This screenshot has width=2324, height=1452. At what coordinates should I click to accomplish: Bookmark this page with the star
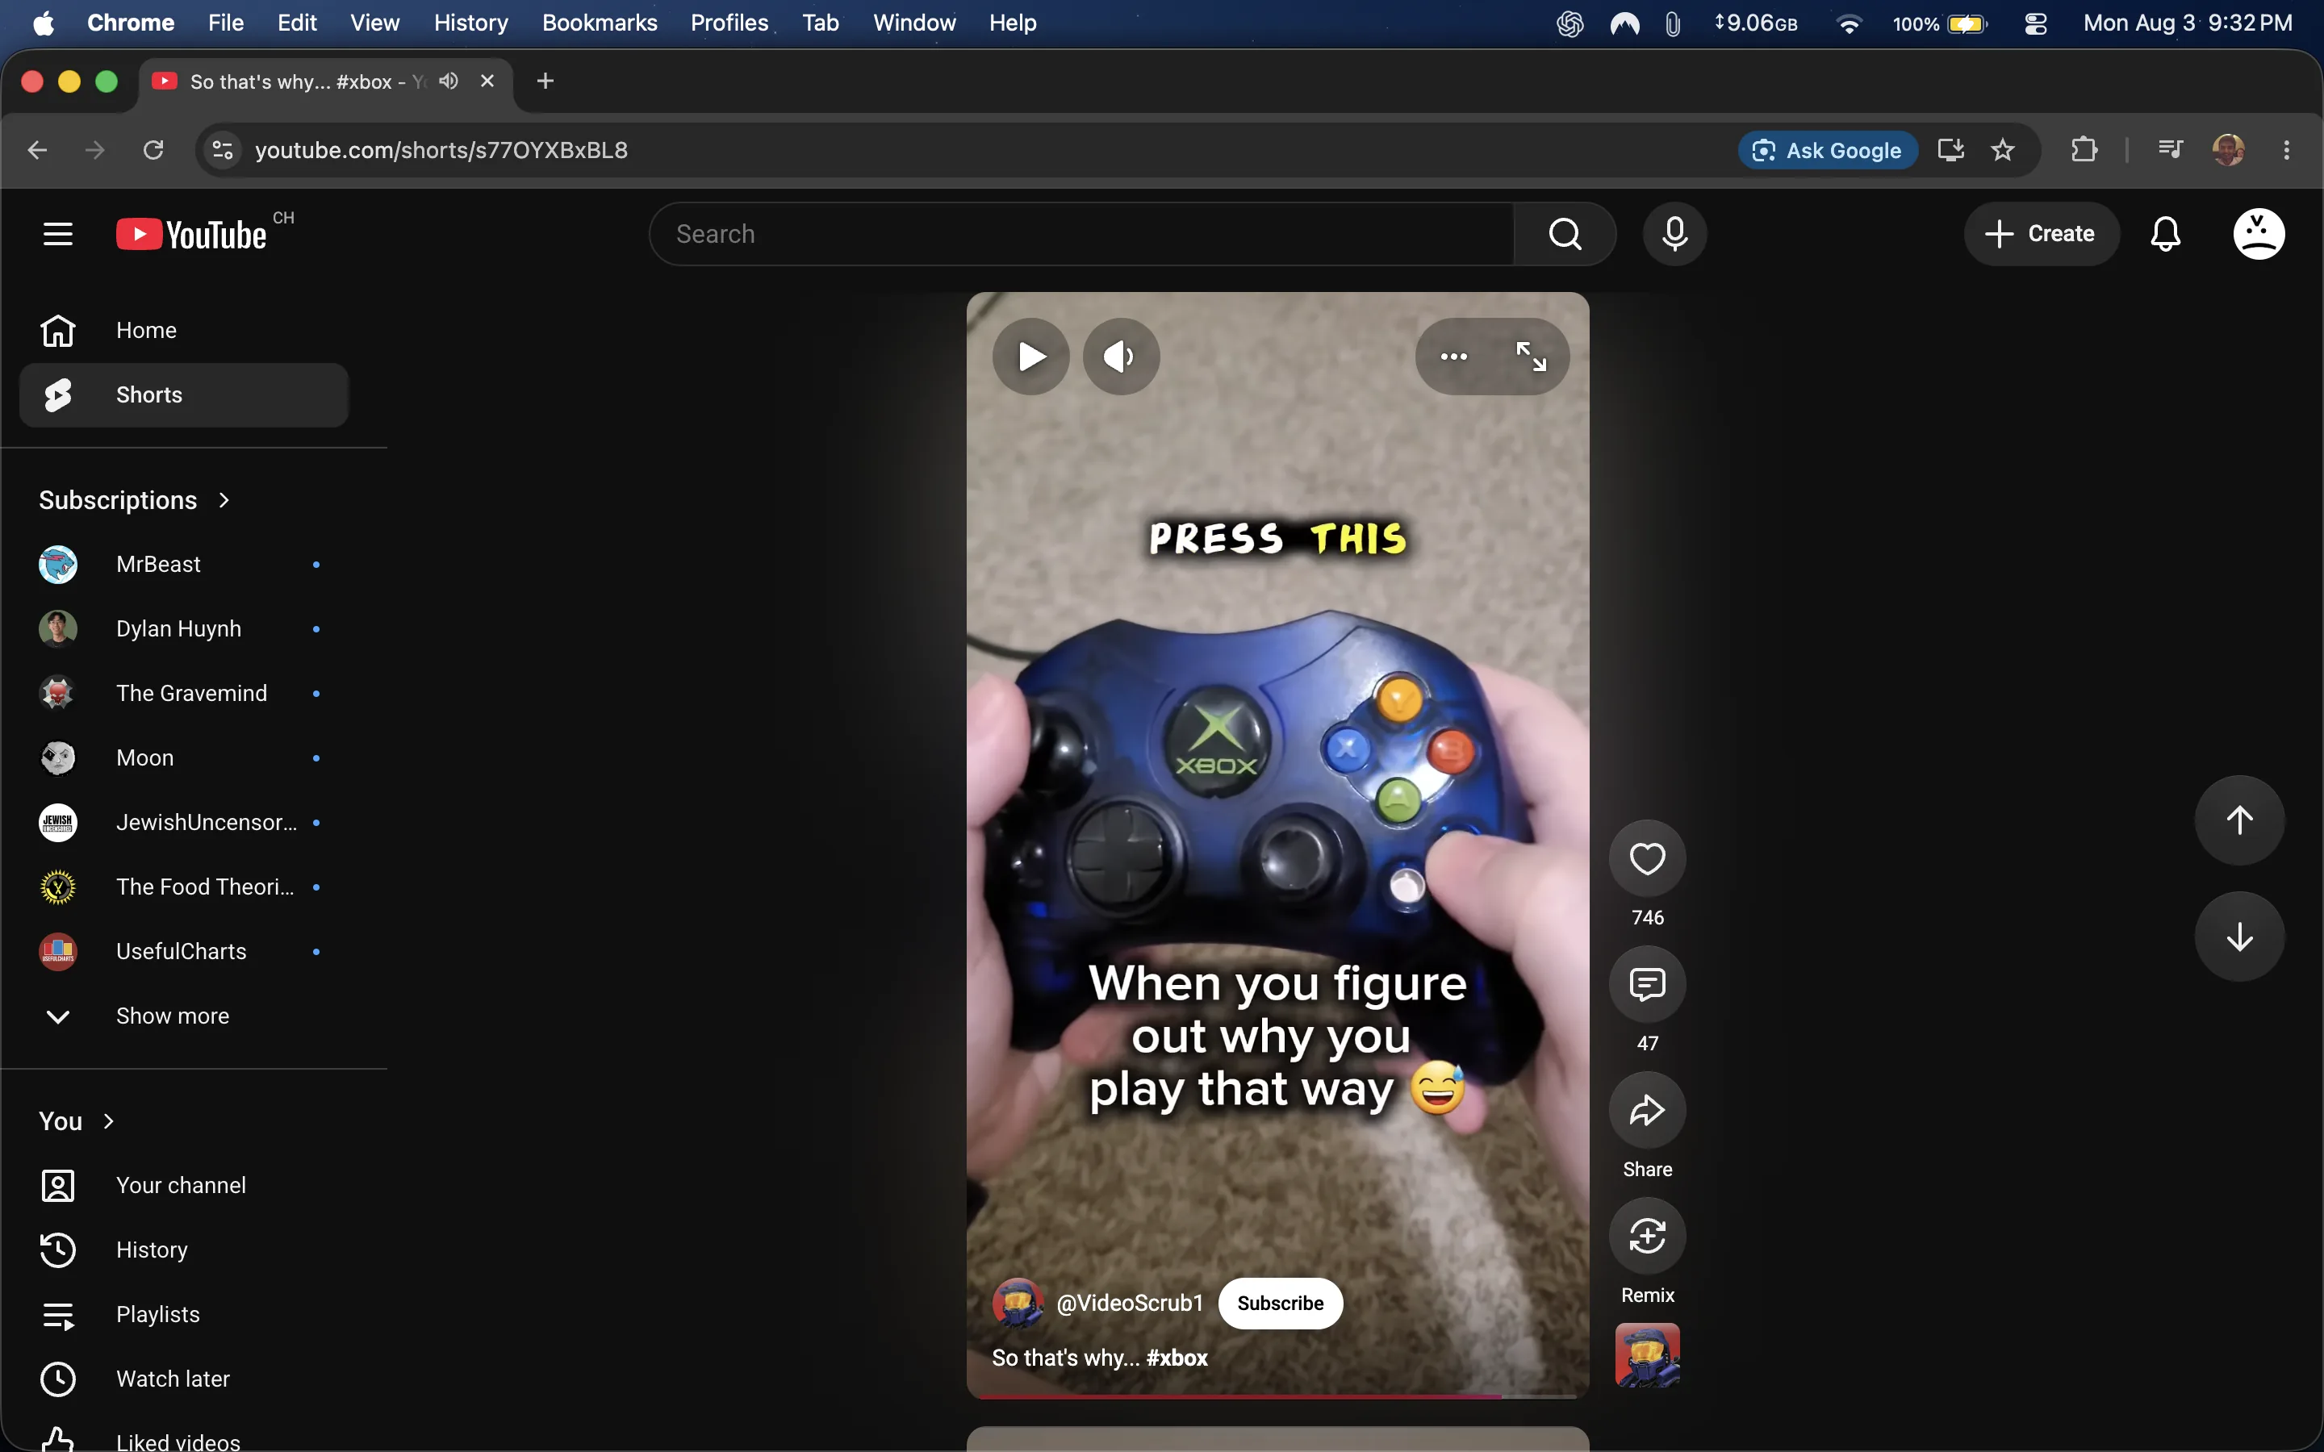[x=2002, y=150]
